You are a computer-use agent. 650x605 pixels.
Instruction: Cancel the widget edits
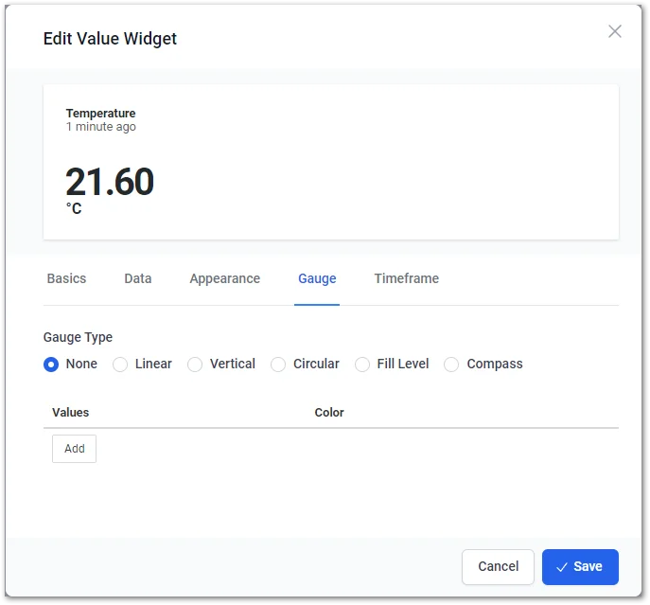point(498,567)
